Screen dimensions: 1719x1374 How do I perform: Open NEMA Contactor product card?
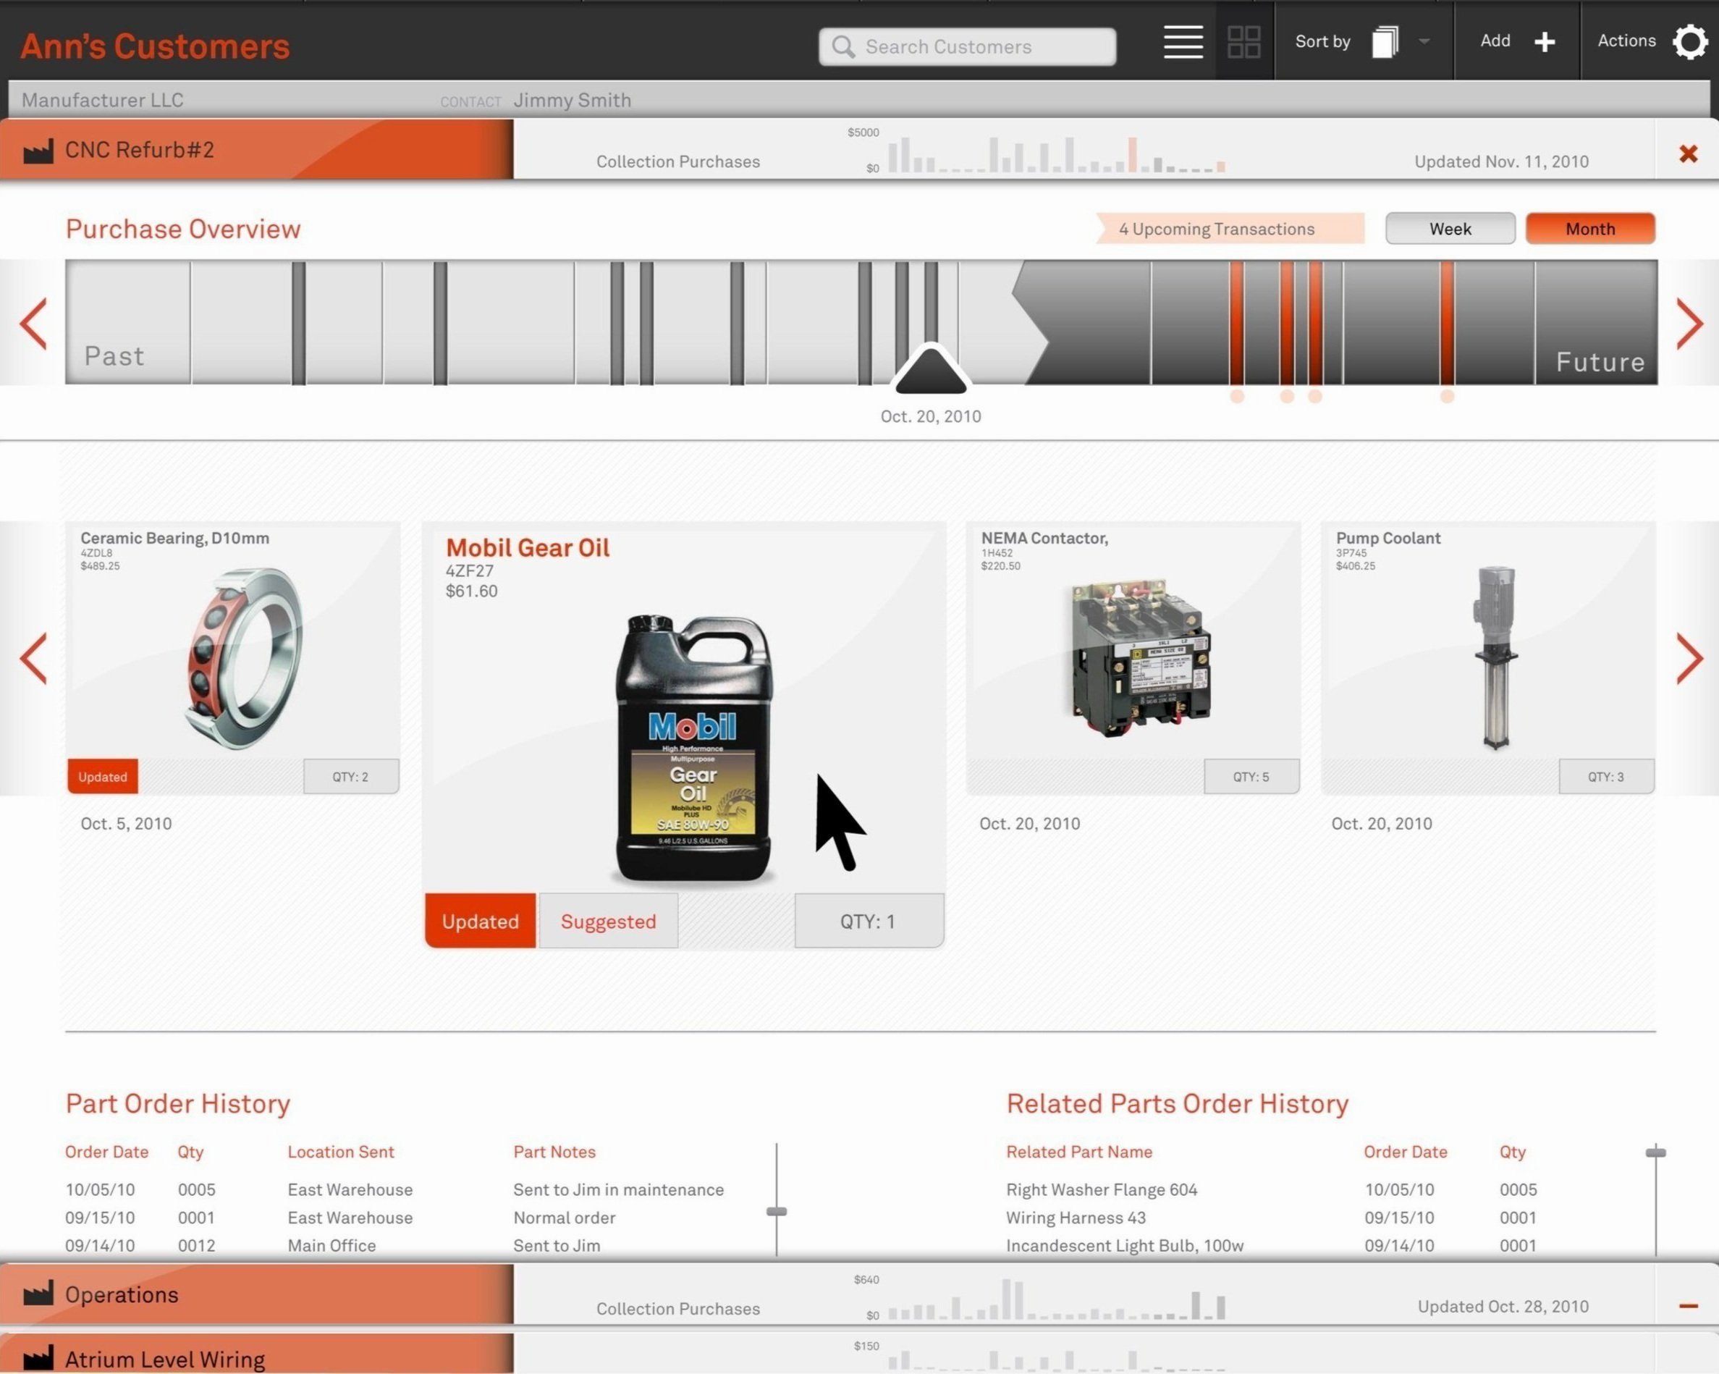pos(1133,658)
